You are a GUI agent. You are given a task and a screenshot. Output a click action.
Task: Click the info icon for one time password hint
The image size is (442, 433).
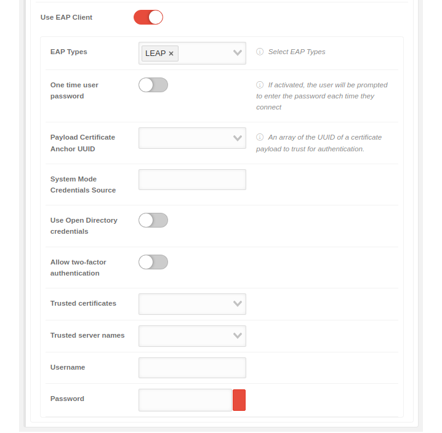click(260, 85)
